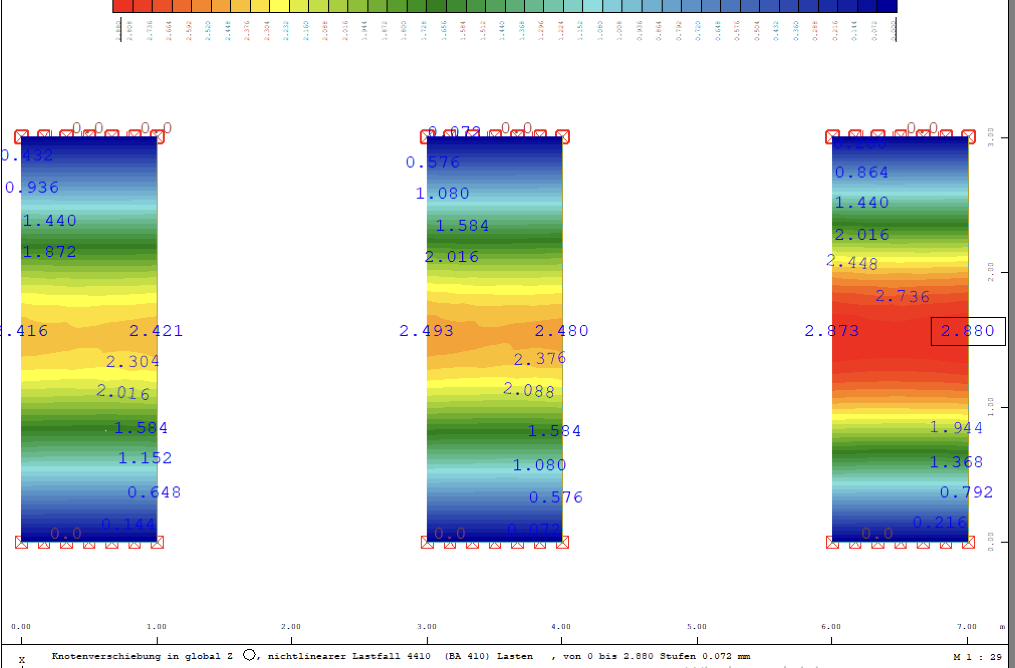Click bottom-left support marker of middle plate
The height and width of the screenshot is (668, 1015).
click(427, 542)
